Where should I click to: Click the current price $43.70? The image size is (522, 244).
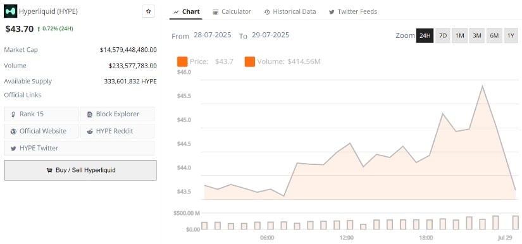click(20, 29)
